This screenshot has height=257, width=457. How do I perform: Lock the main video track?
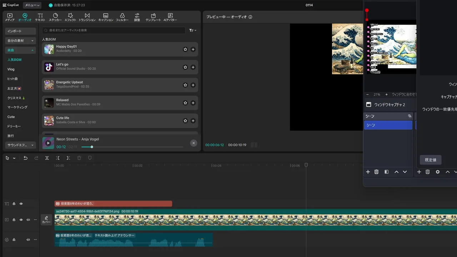pos(14,220)
